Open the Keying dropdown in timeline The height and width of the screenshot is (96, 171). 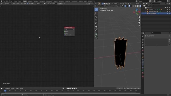tap(13, 88)
